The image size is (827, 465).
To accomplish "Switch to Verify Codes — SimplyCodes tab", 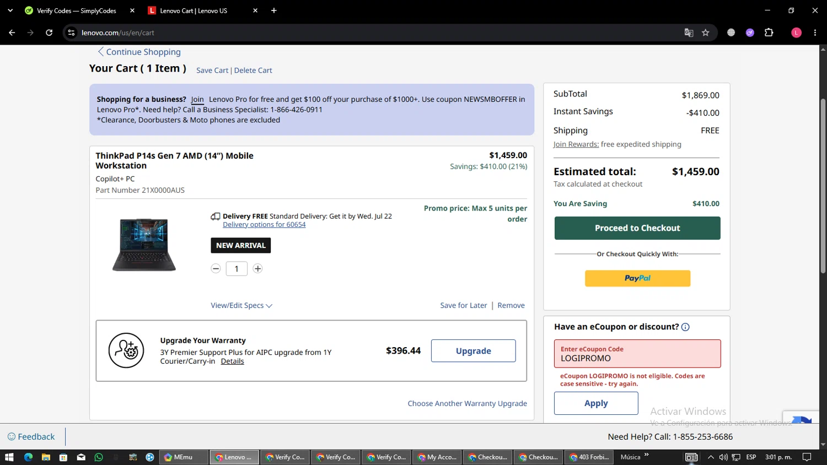I will 76,10.
